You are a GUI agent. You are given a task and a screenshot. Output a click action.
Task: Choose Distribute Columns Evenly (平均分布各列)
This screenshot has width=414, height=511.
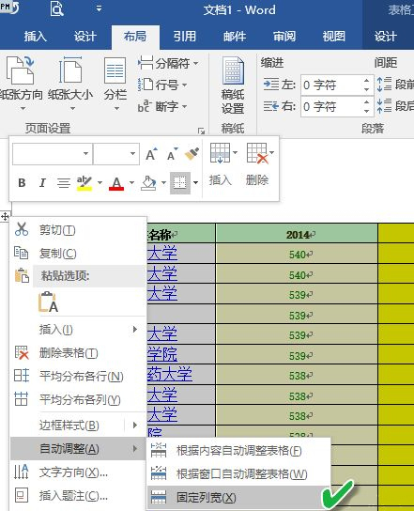(x=78, y=399)
